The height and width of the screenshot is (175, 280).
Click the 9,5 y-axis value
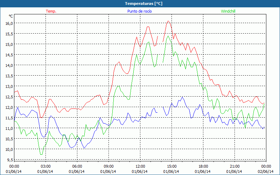click(10, 160)
